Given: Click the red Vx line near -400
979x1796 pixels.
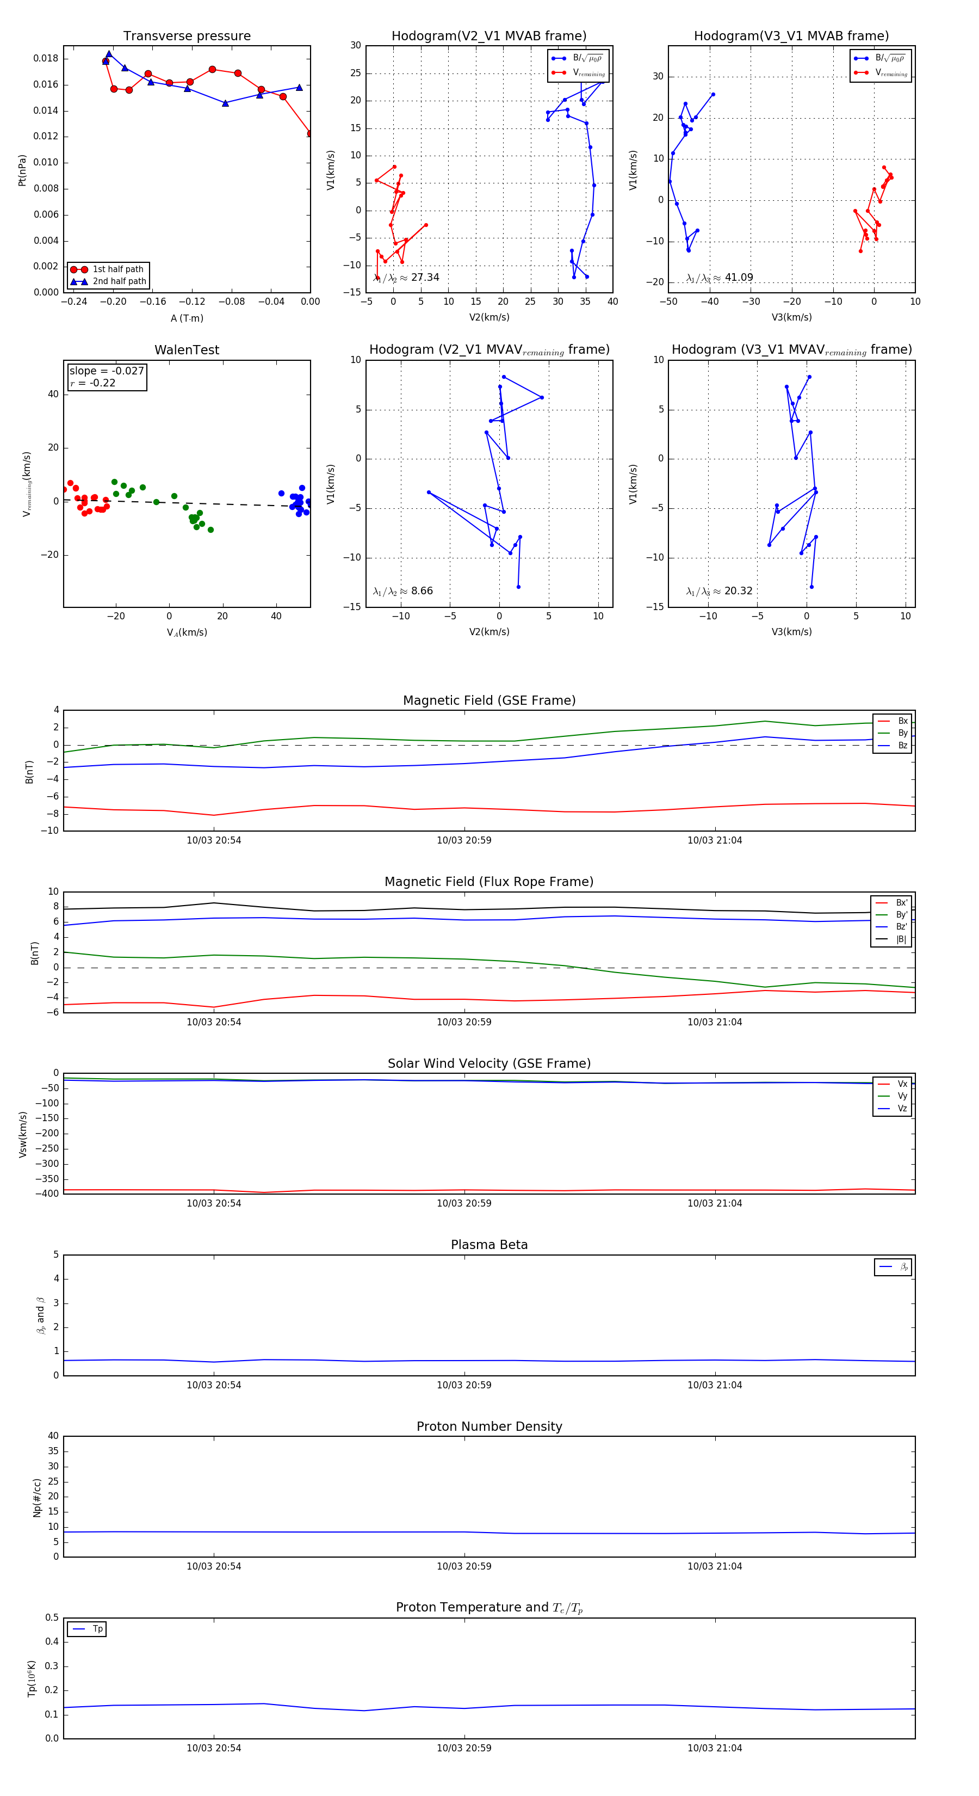Looking at the screenshot, I should (489, 1190).
